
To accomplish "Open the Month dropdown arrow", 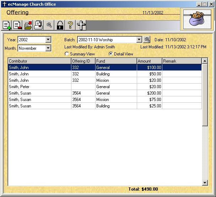I will pos(48,48).
